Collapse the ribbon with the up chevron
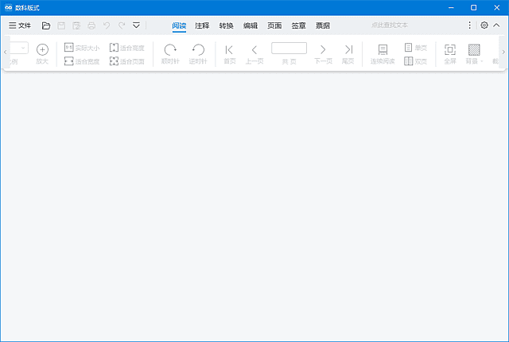Viewport: 509px width, 342px height. click(497, 25)
